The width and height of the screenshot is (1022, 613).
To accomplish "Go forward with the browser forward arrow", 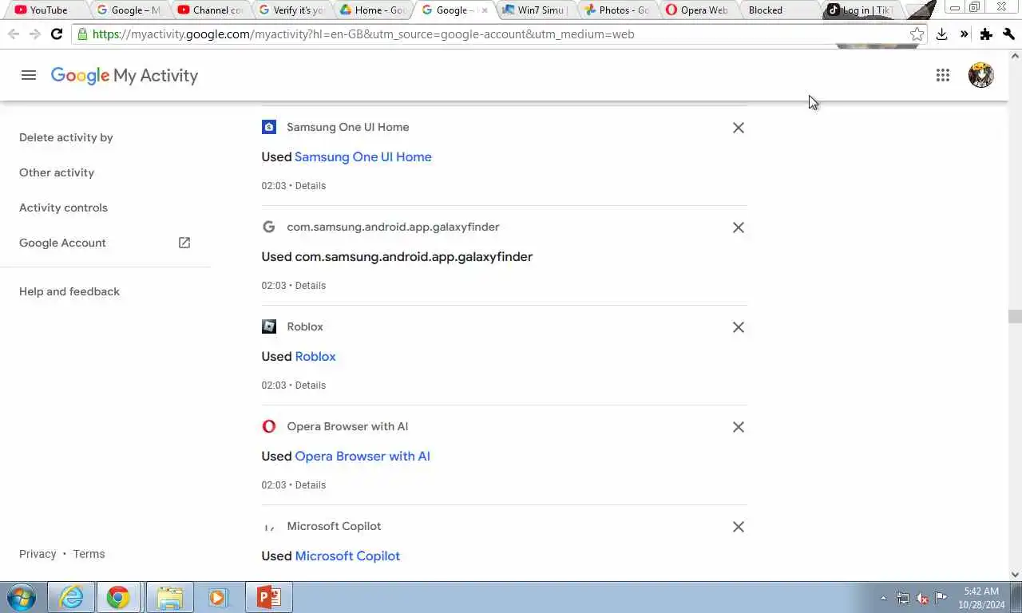I will coord(34,34).
